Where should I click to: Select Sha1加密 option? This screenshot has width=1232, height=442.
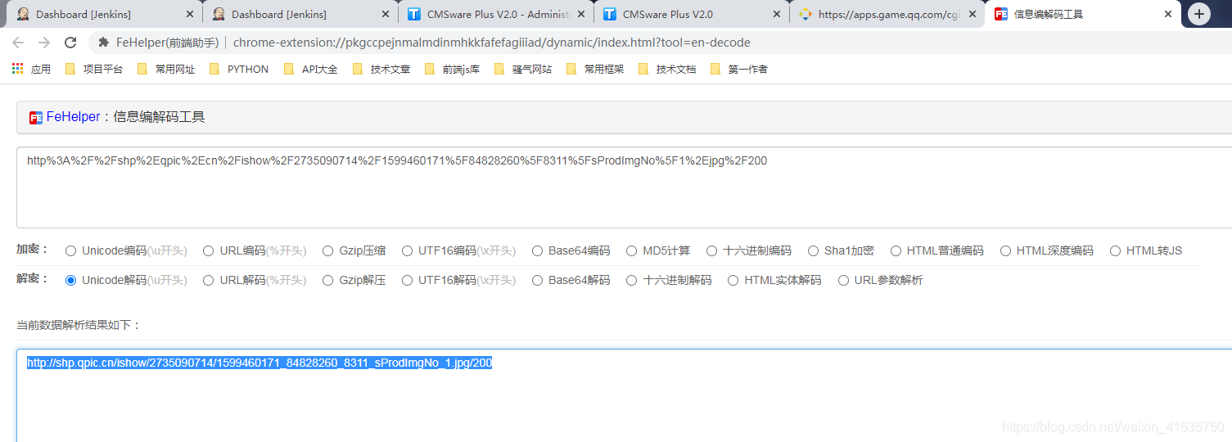click(x=814, y=251)
